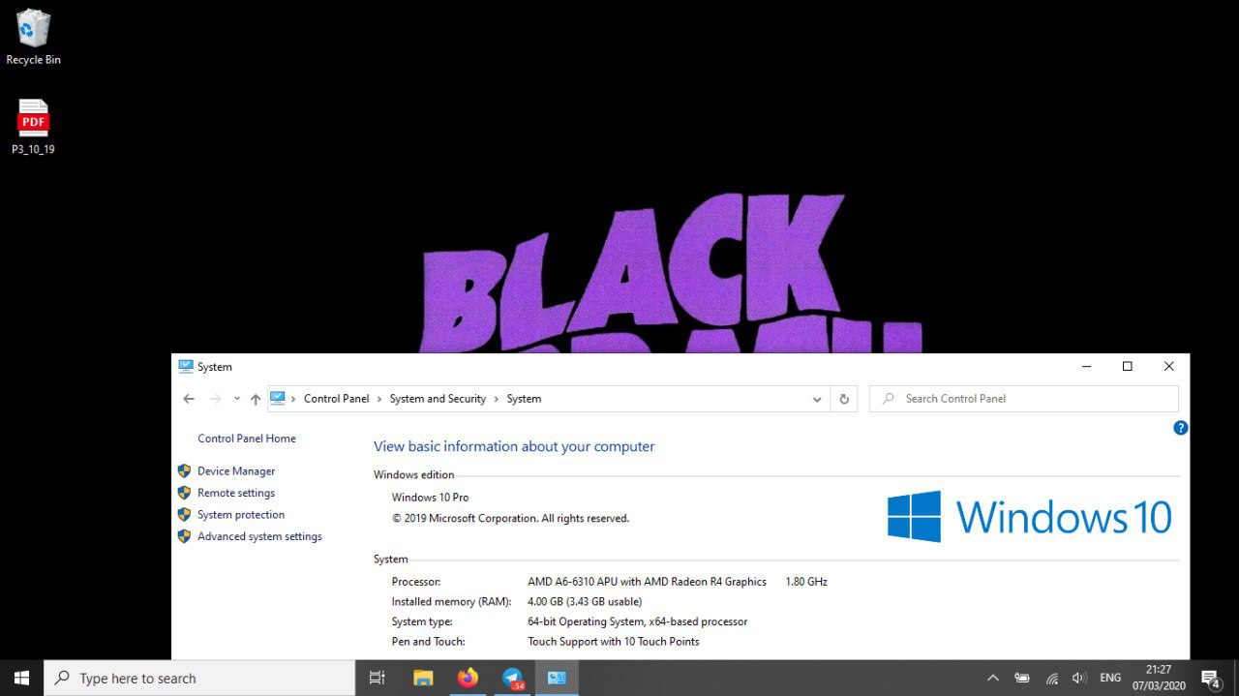Open Telegram from the taskbar
Viewport: 1239px width, 696px height.
click(x=513, y=678)
